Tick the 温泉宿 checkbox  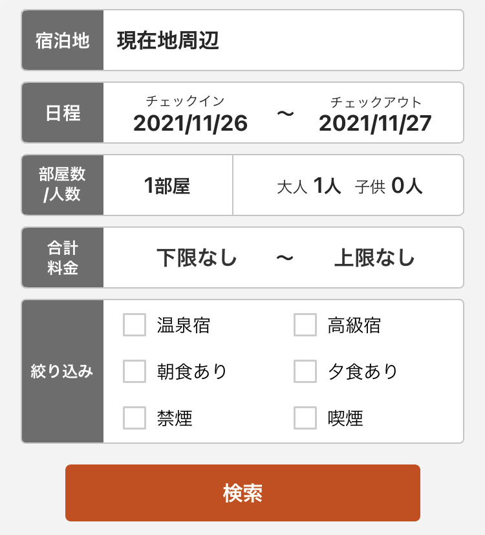coord(135,325)
